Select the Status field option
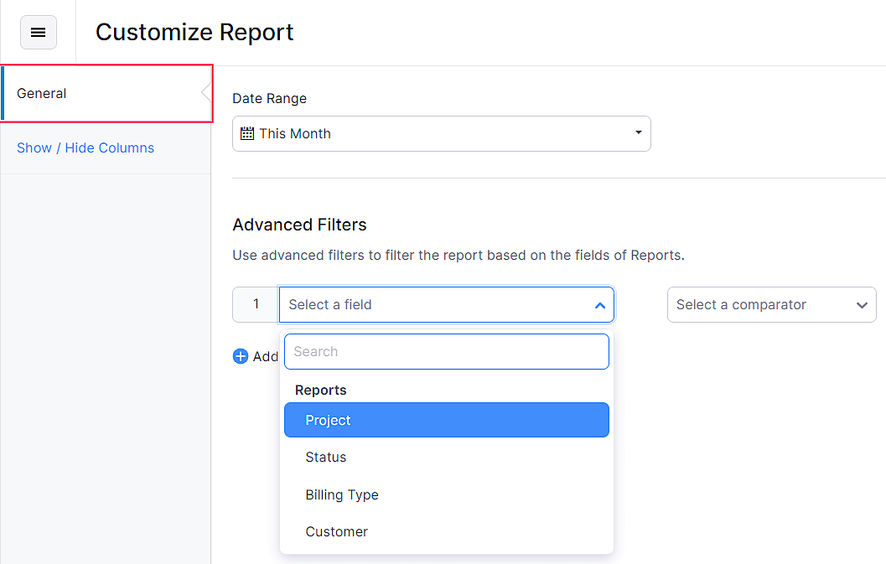Image resolution: width=886 pixels, height=564 pixels. pyautogui.click(x=326, y=457)
